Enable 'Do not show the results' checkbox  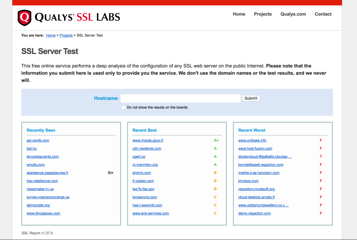(123, 107)
